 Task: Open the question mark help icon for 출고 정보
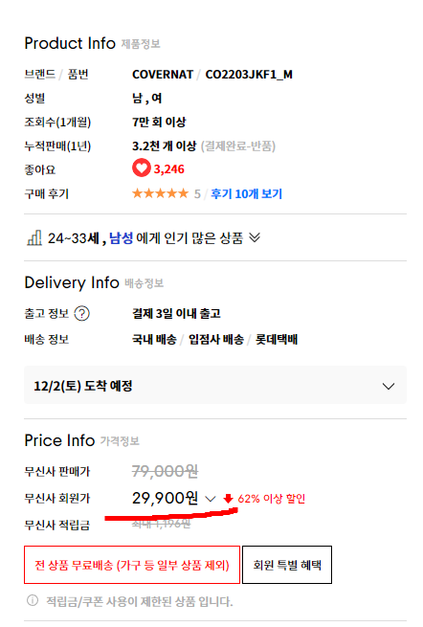coord(82,314)
